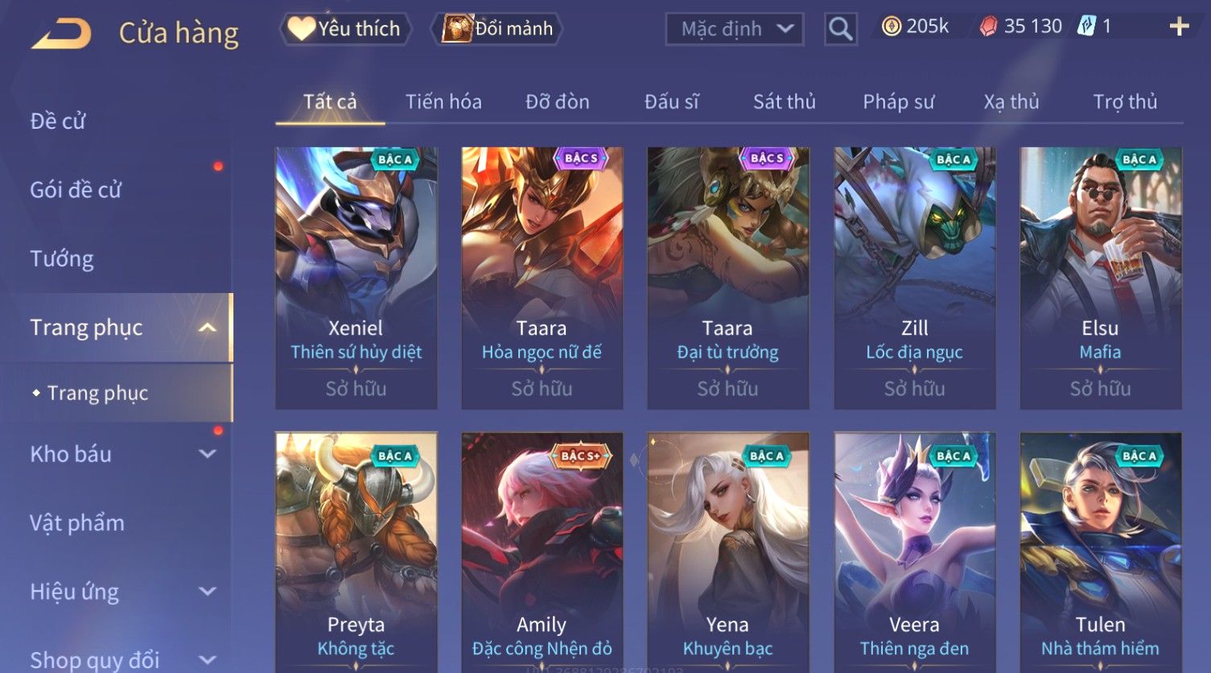1211x673 pixels.
Task: Expand the Kho báu sidebar section
Action: [x=207, y=454]
